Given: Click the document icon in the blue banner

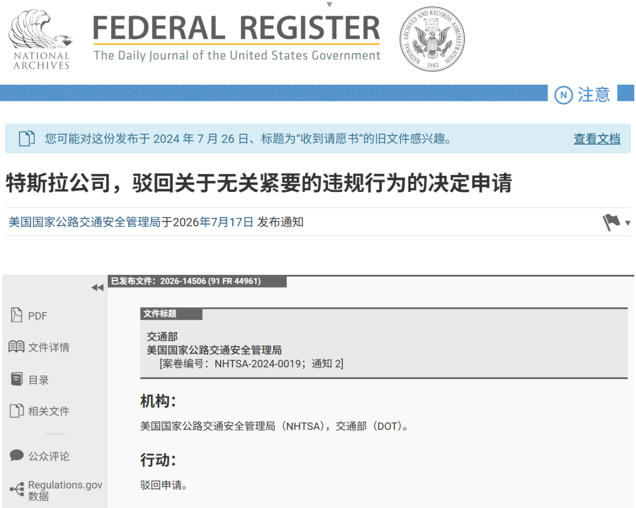Looking at the screenshot, I should click(x=27, y=139).
